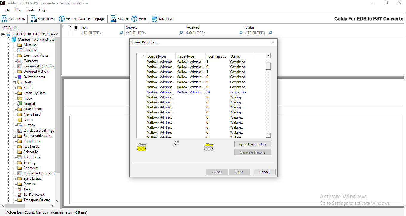This screenshot has height=216, width=406.
Task: Click the Target folder column header
Action: (190, 56)
